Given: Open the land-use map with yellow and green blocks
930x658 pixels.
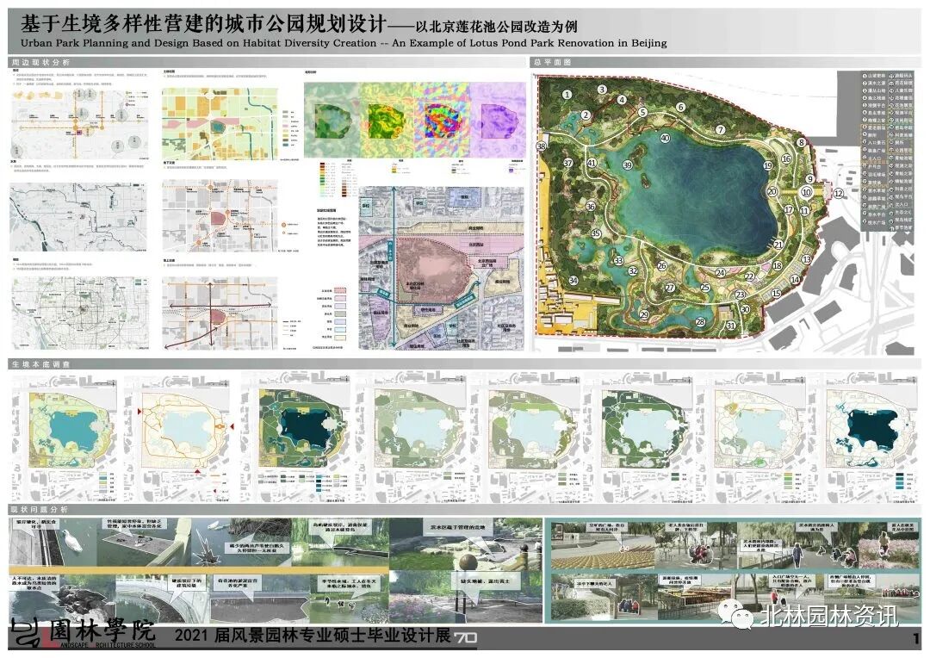Looking at the screenshot, I should pos(220,124).
